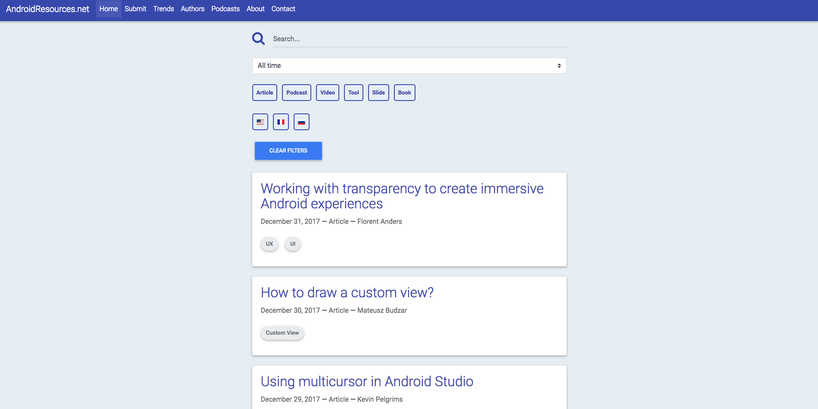
Task: Navigate to the Trends page
Action: point(164,9)
